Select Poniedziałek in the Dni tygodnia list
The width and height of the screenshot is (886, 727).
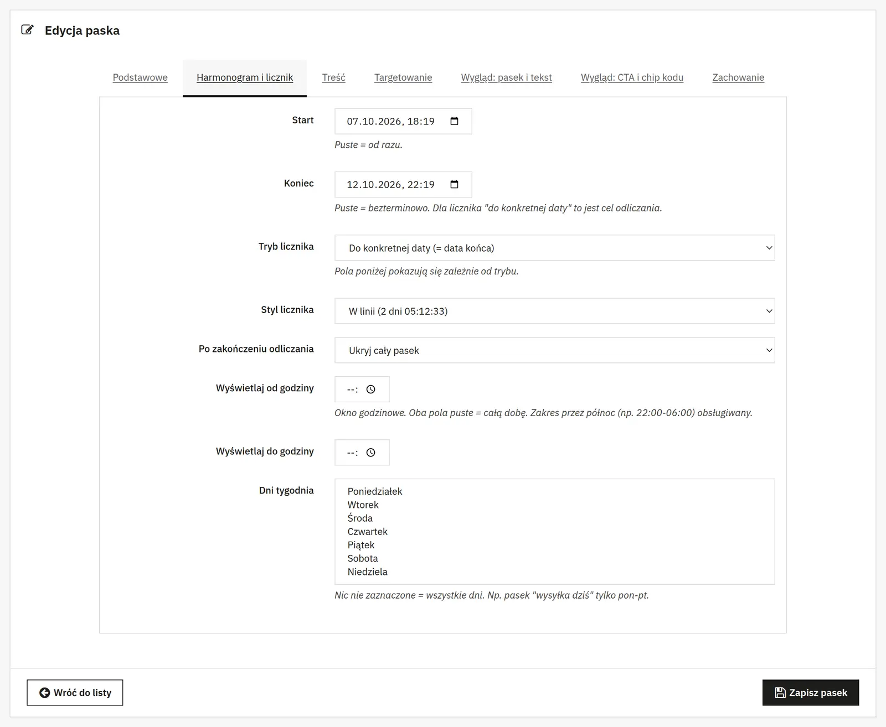[x=554, y=491]
